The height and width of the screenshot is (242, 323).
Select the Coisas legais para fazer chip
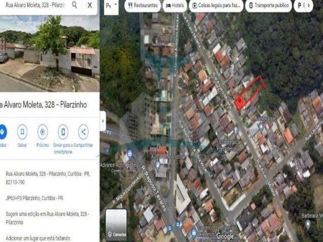coord(216,6)
